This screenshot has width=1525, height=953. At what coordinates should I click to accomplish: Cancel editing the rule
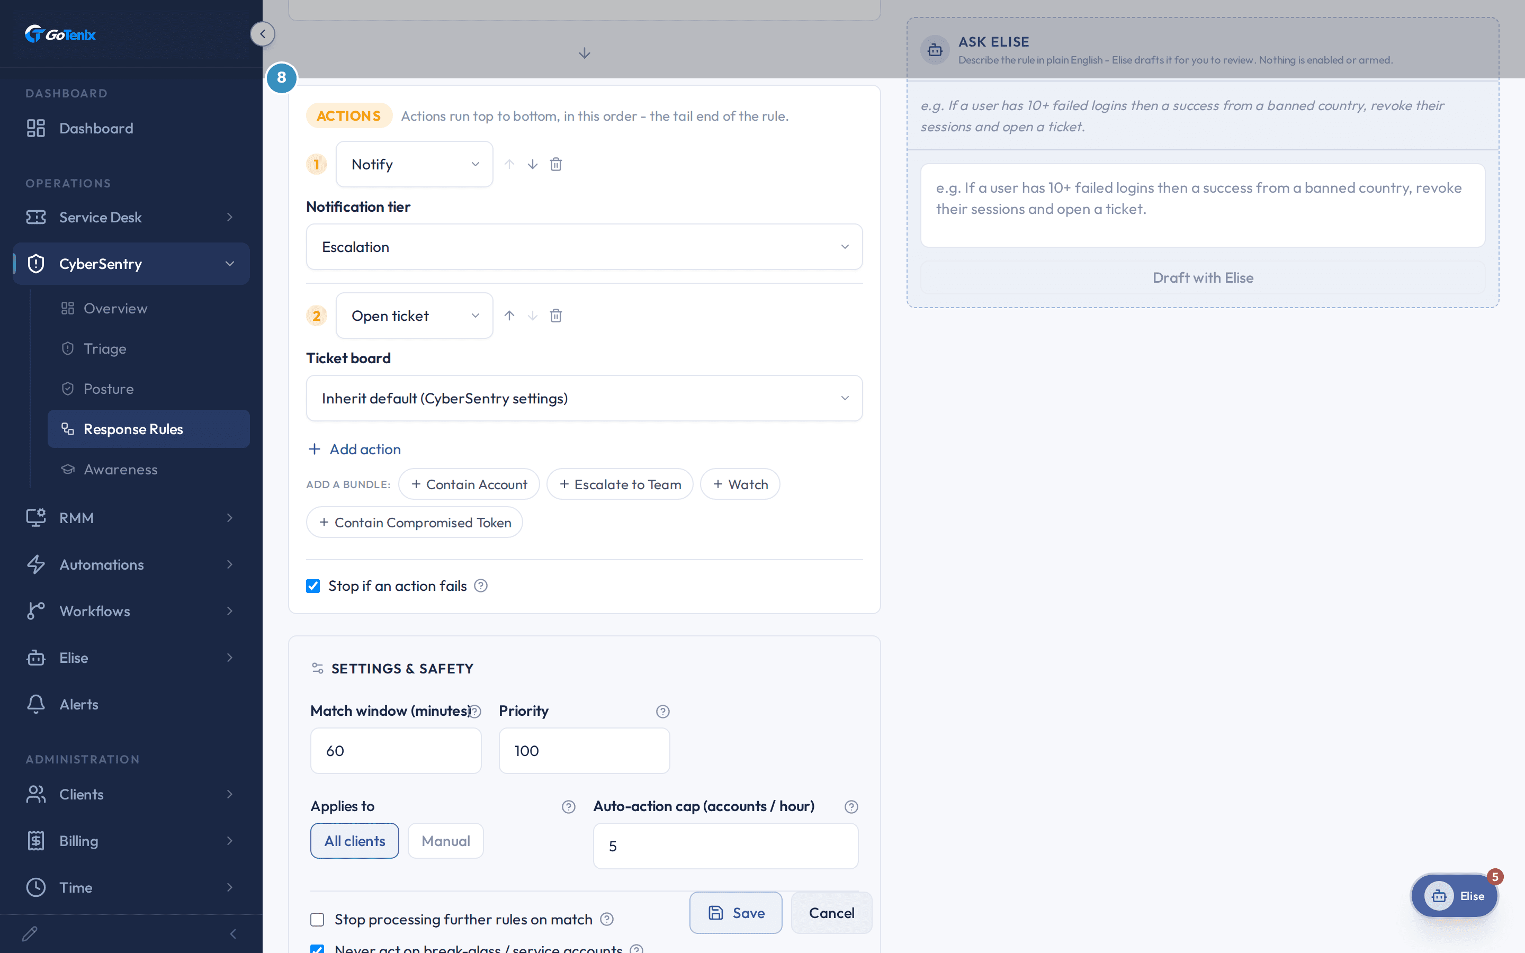click(832, 913)
